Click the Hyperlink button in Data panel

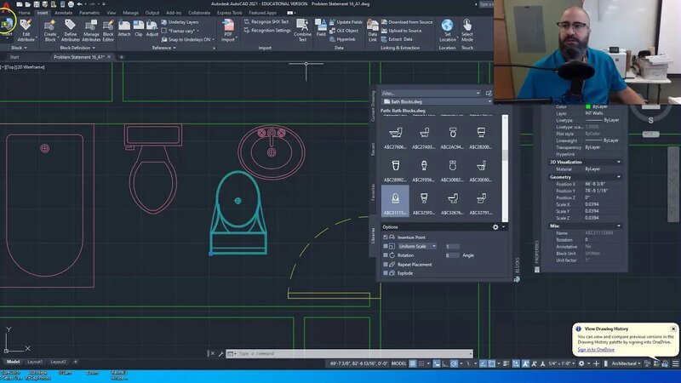[x=342, y=39]
